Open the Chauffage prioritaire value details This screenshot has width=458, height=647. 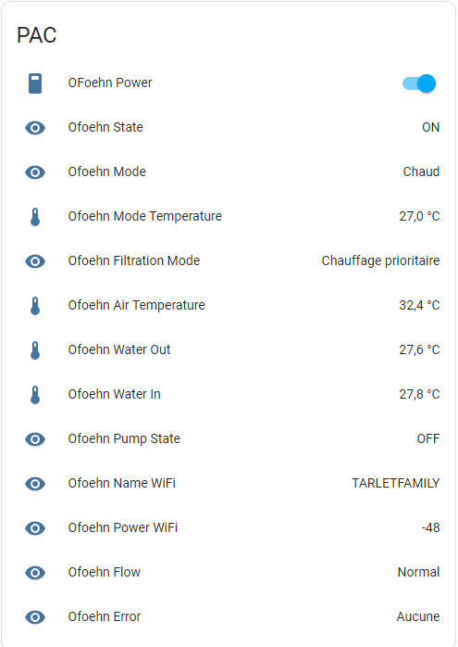380,260
